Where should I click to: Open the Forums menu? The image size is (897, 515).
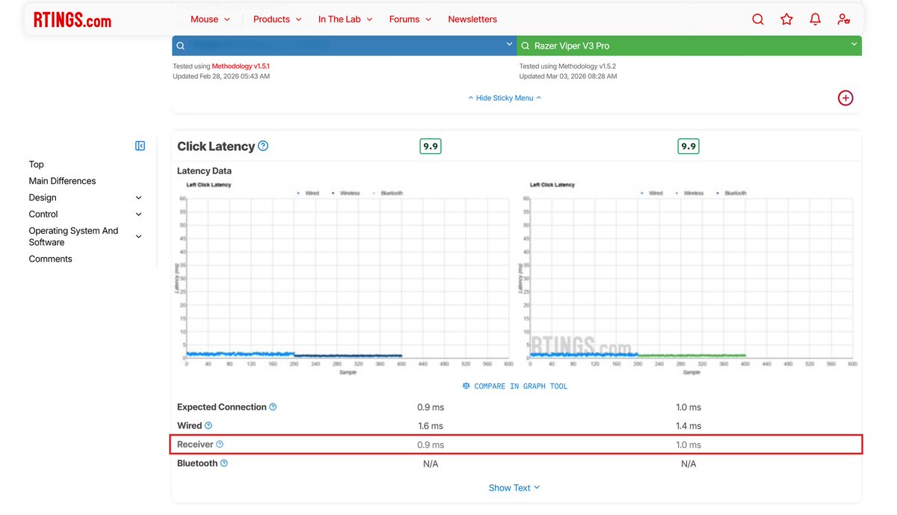[x=410, y=19]
